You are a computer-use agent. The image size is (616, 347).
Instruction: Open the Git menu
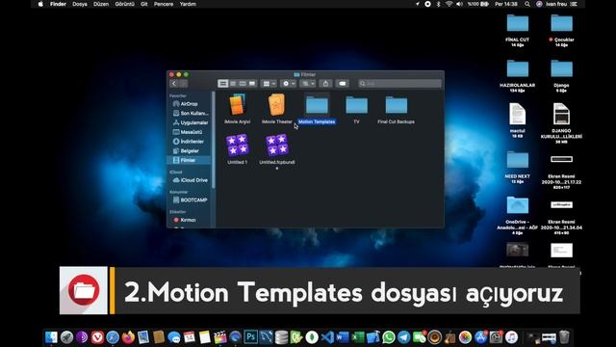pyautogui.click(x=144, y=4)
